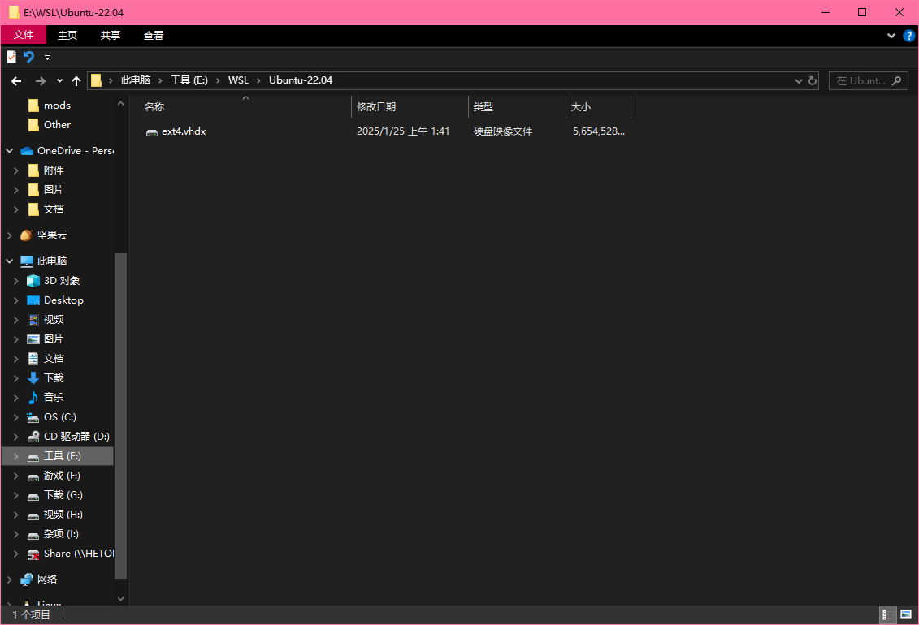Switch to large icons view in the status bar

(x=905, y=615)
